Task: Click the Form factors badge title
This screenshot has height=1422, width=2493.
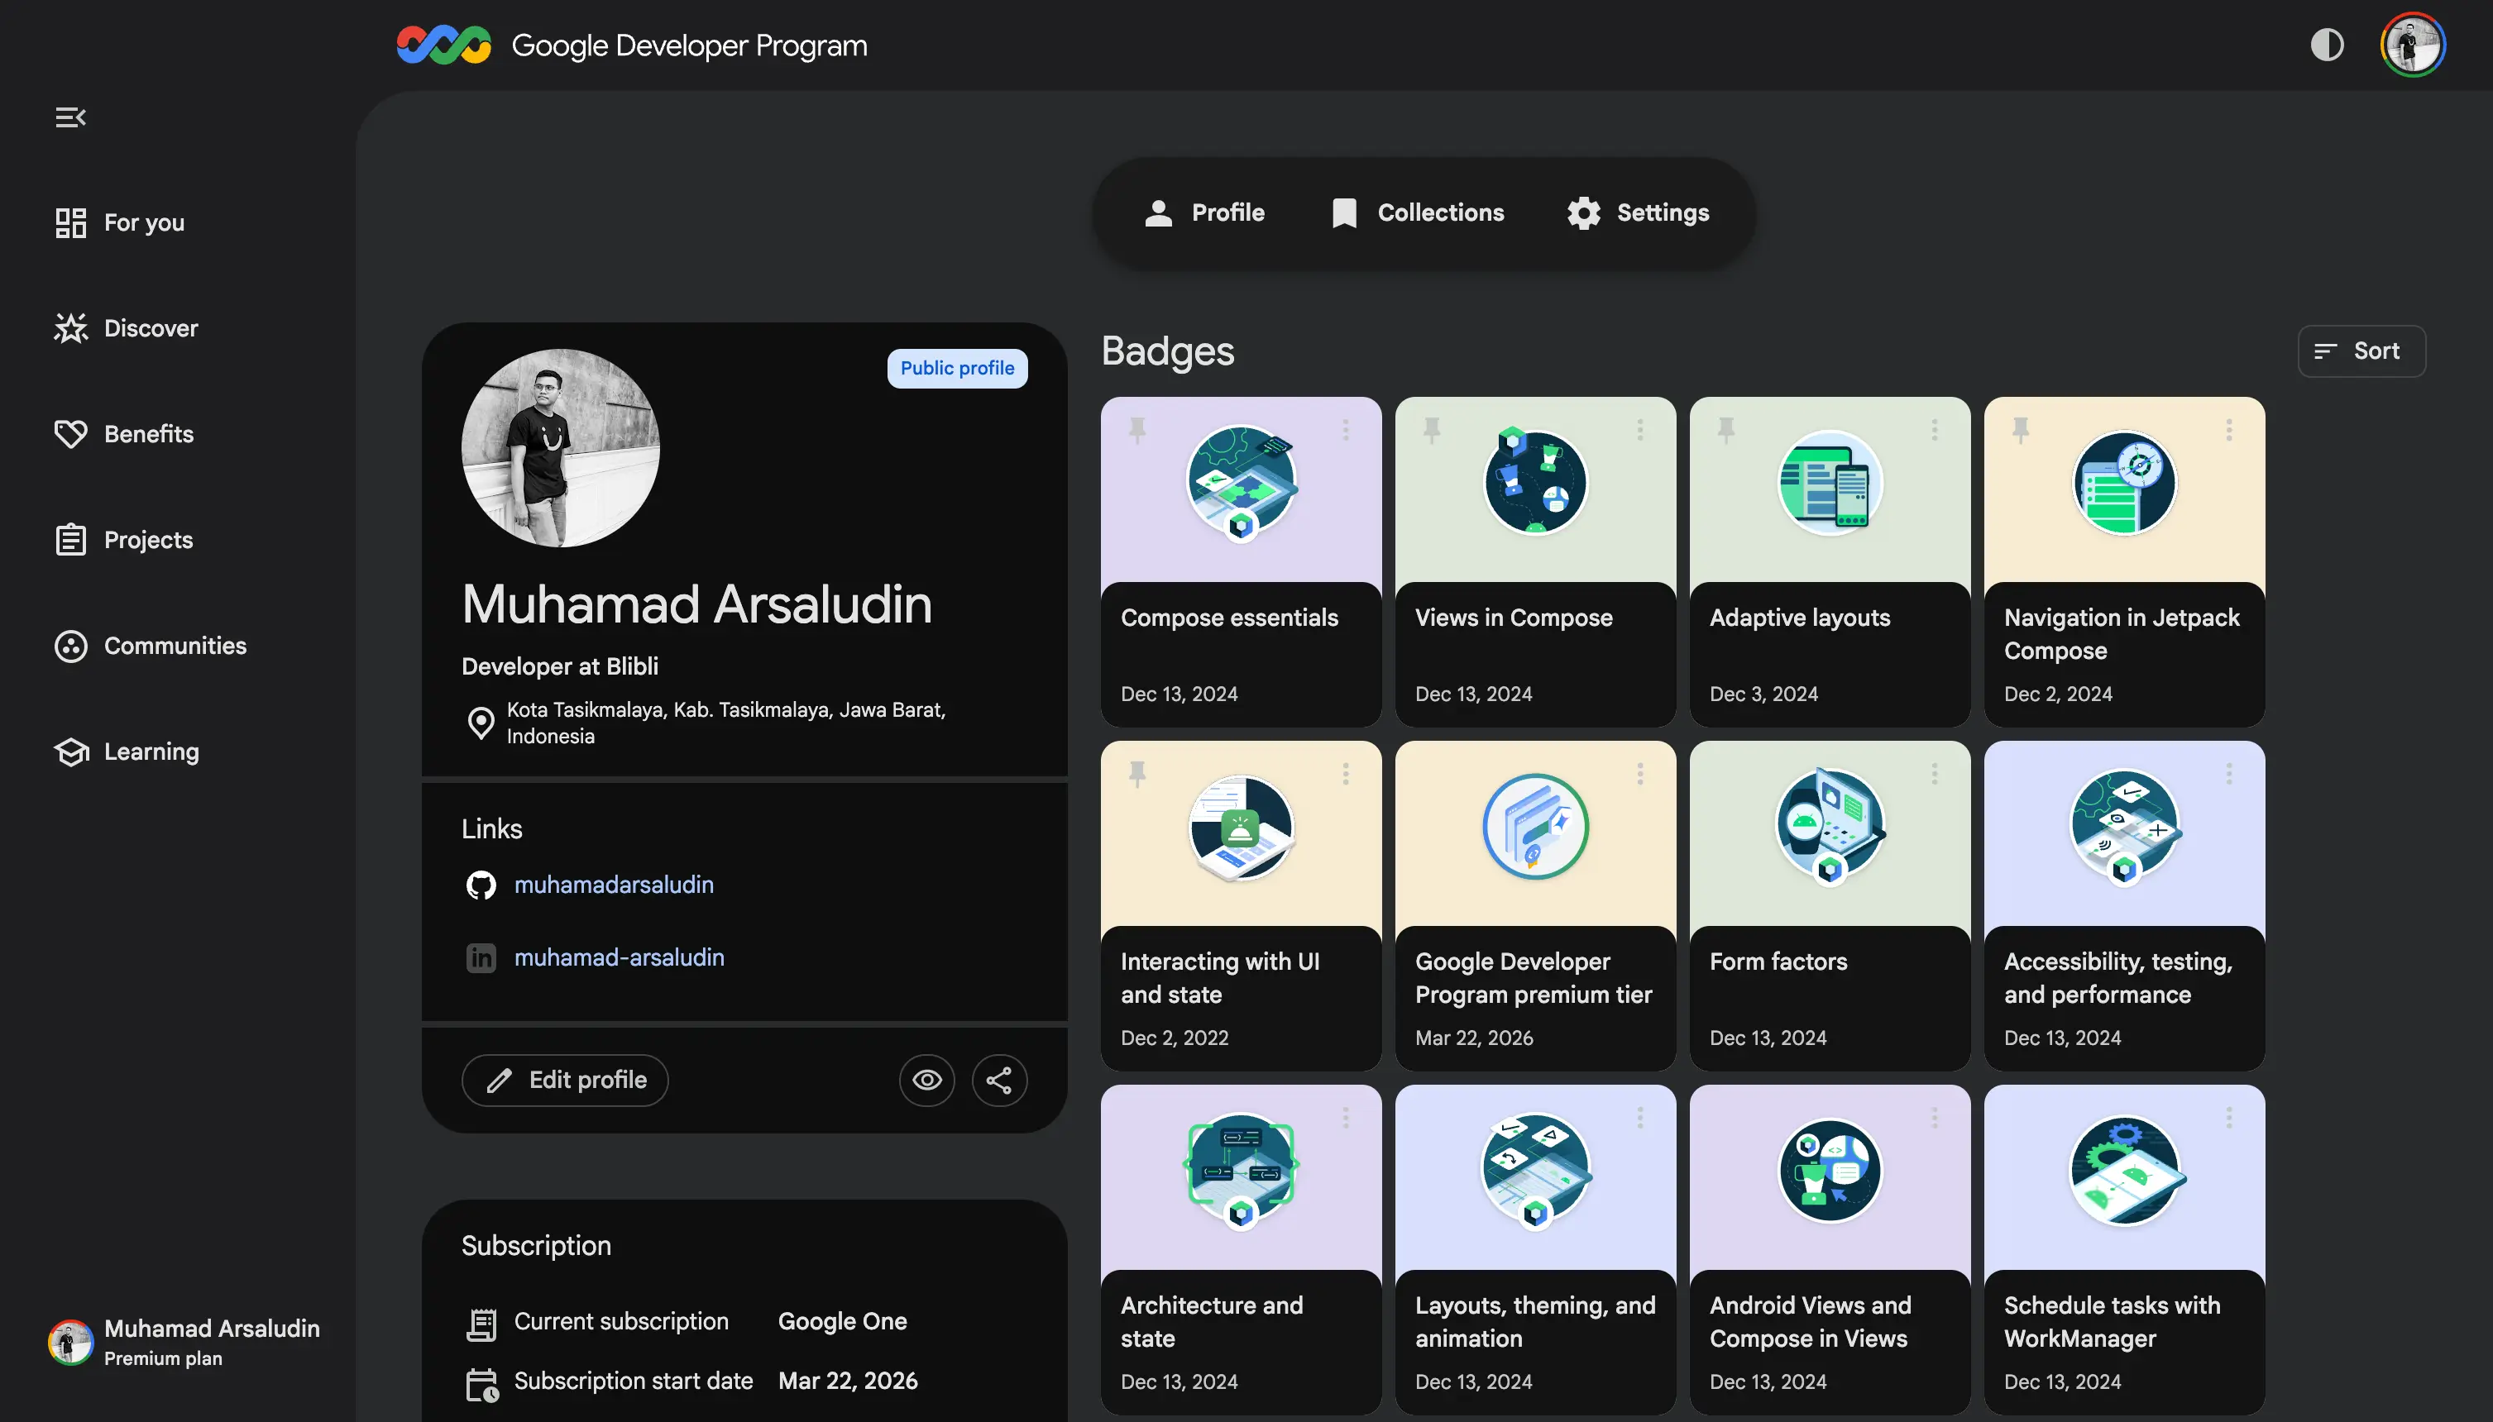Action: 1778,962
